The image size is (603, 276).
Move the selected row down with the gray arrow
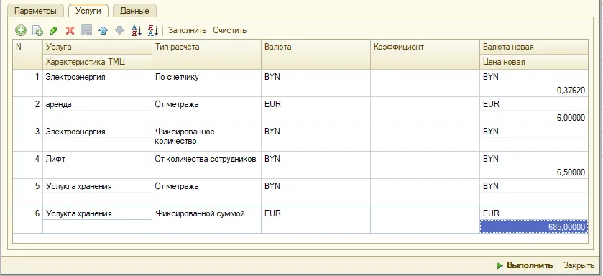[x=119, y=30]
